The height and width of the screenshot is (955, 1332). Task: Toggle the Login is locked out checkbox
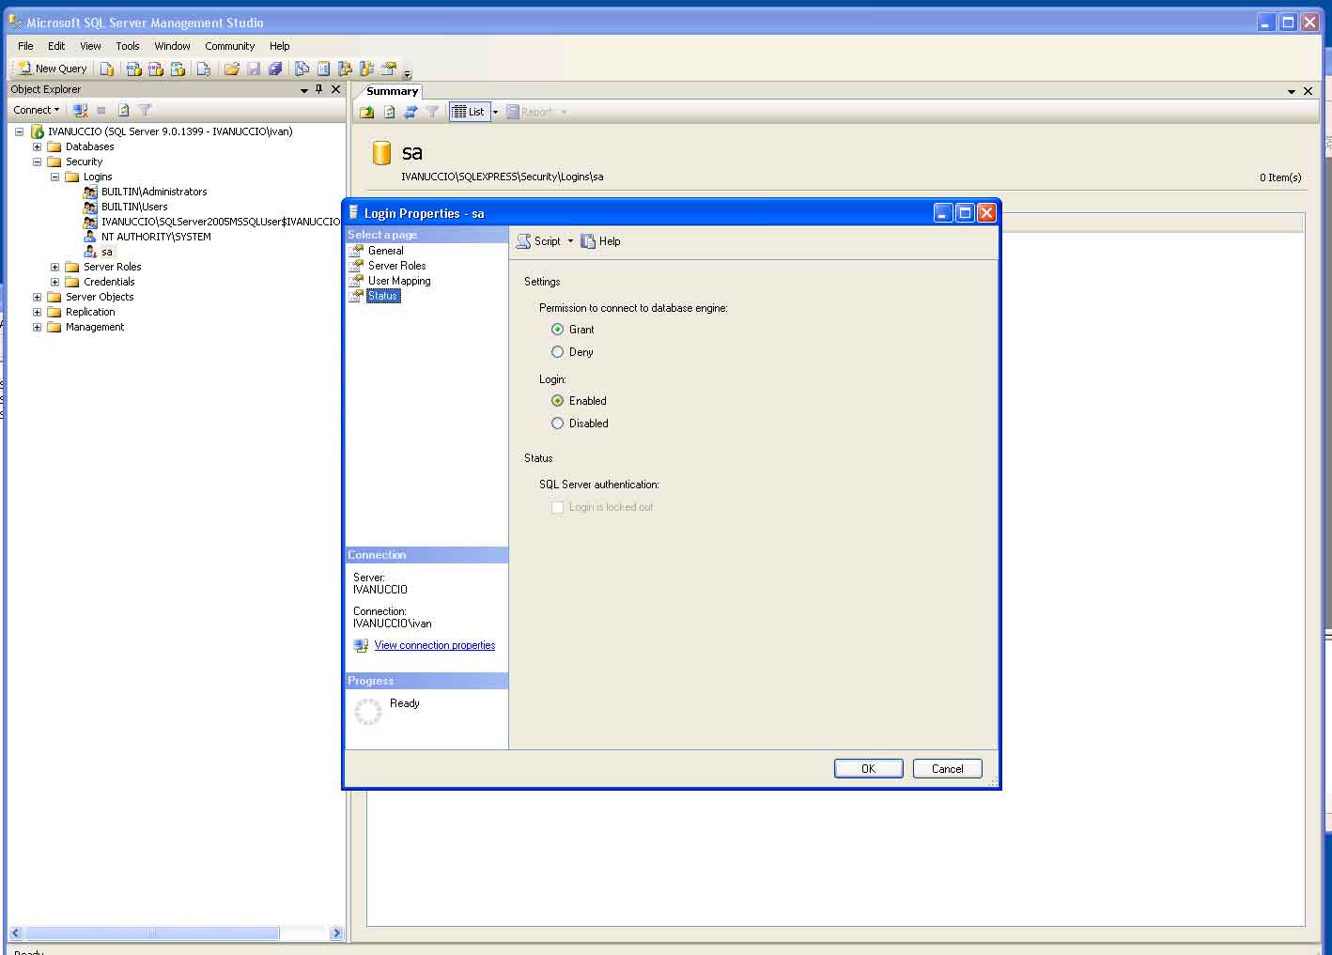click(x=558, y=507)
